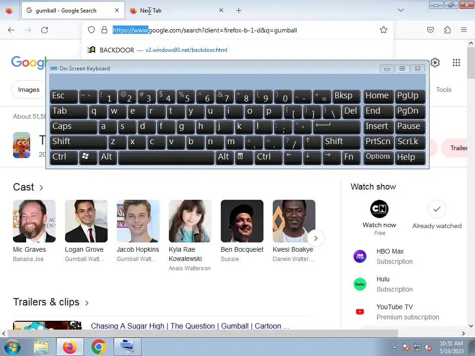Open the list all tabs dropdown arrow
This screenshot has height=356, width=475.
point(400,10)
